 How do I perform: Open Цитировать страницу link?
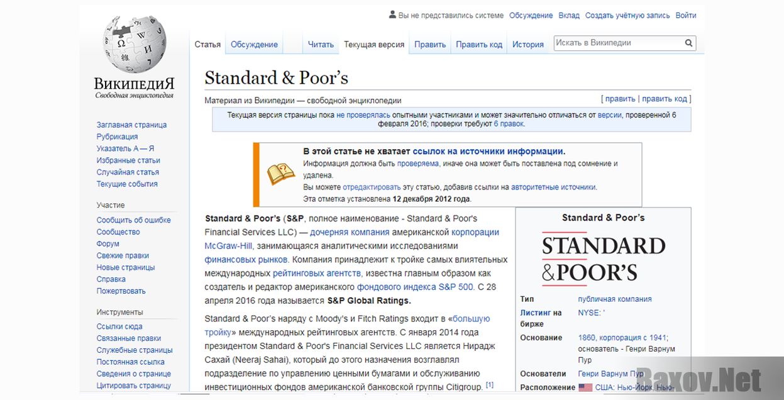point(134,386)
